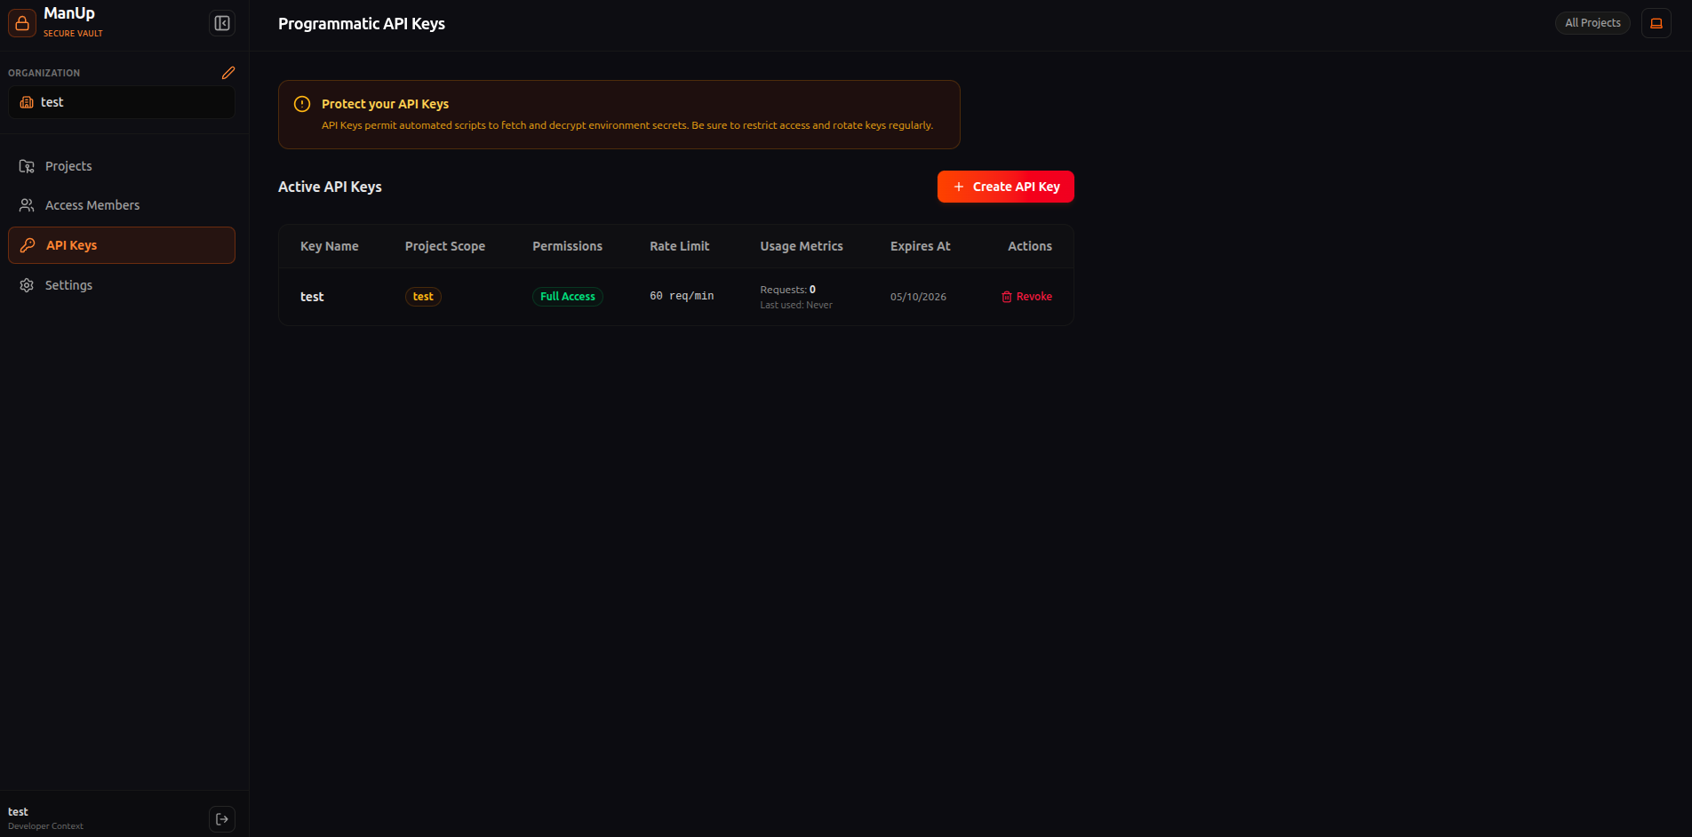Log out using the sign-out icon
This screenshot has width=1692, height=837.
click(x=222, y=819)
